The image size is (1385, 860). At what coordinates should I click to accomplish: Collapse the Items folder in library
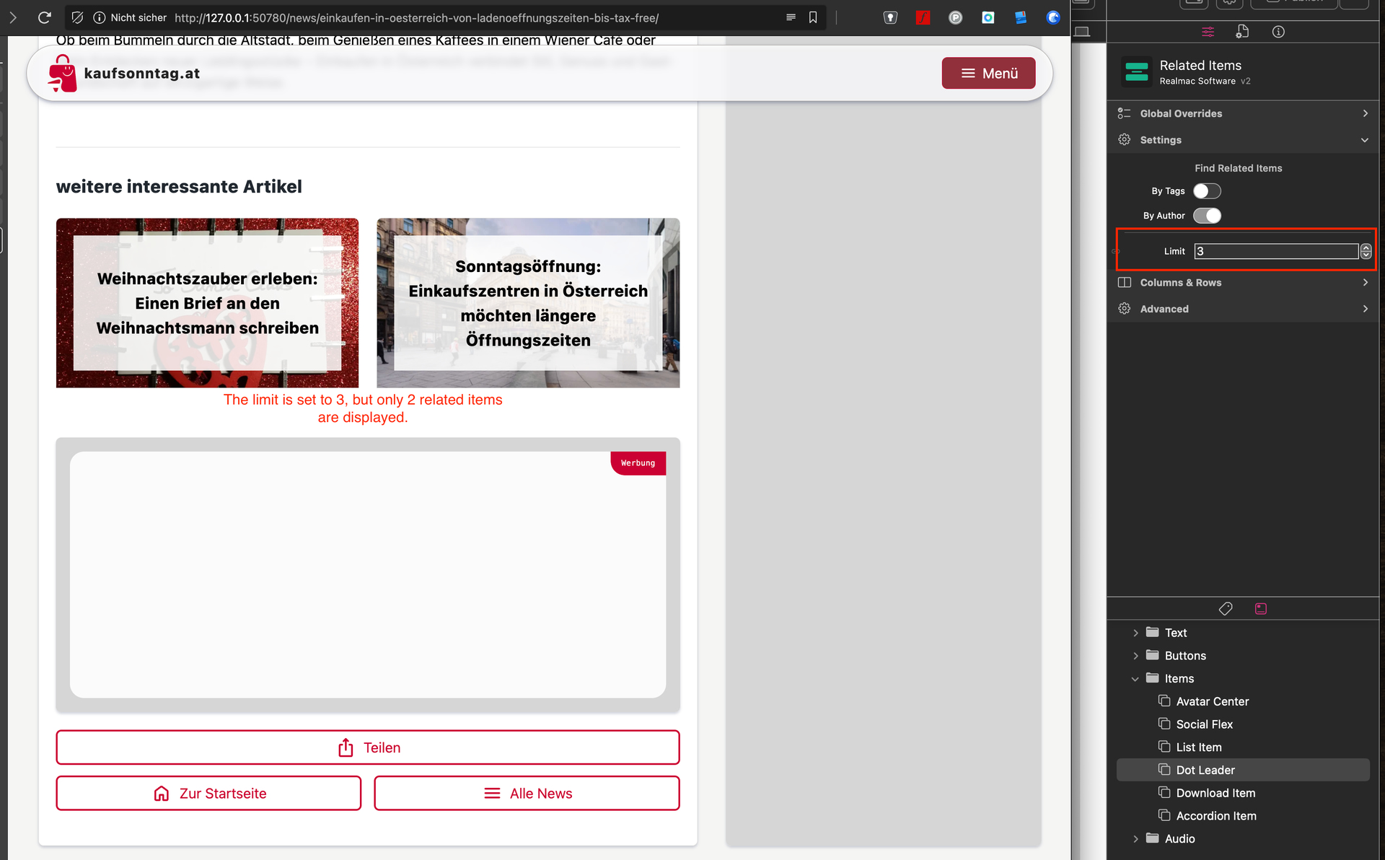tap(1135, 679)
